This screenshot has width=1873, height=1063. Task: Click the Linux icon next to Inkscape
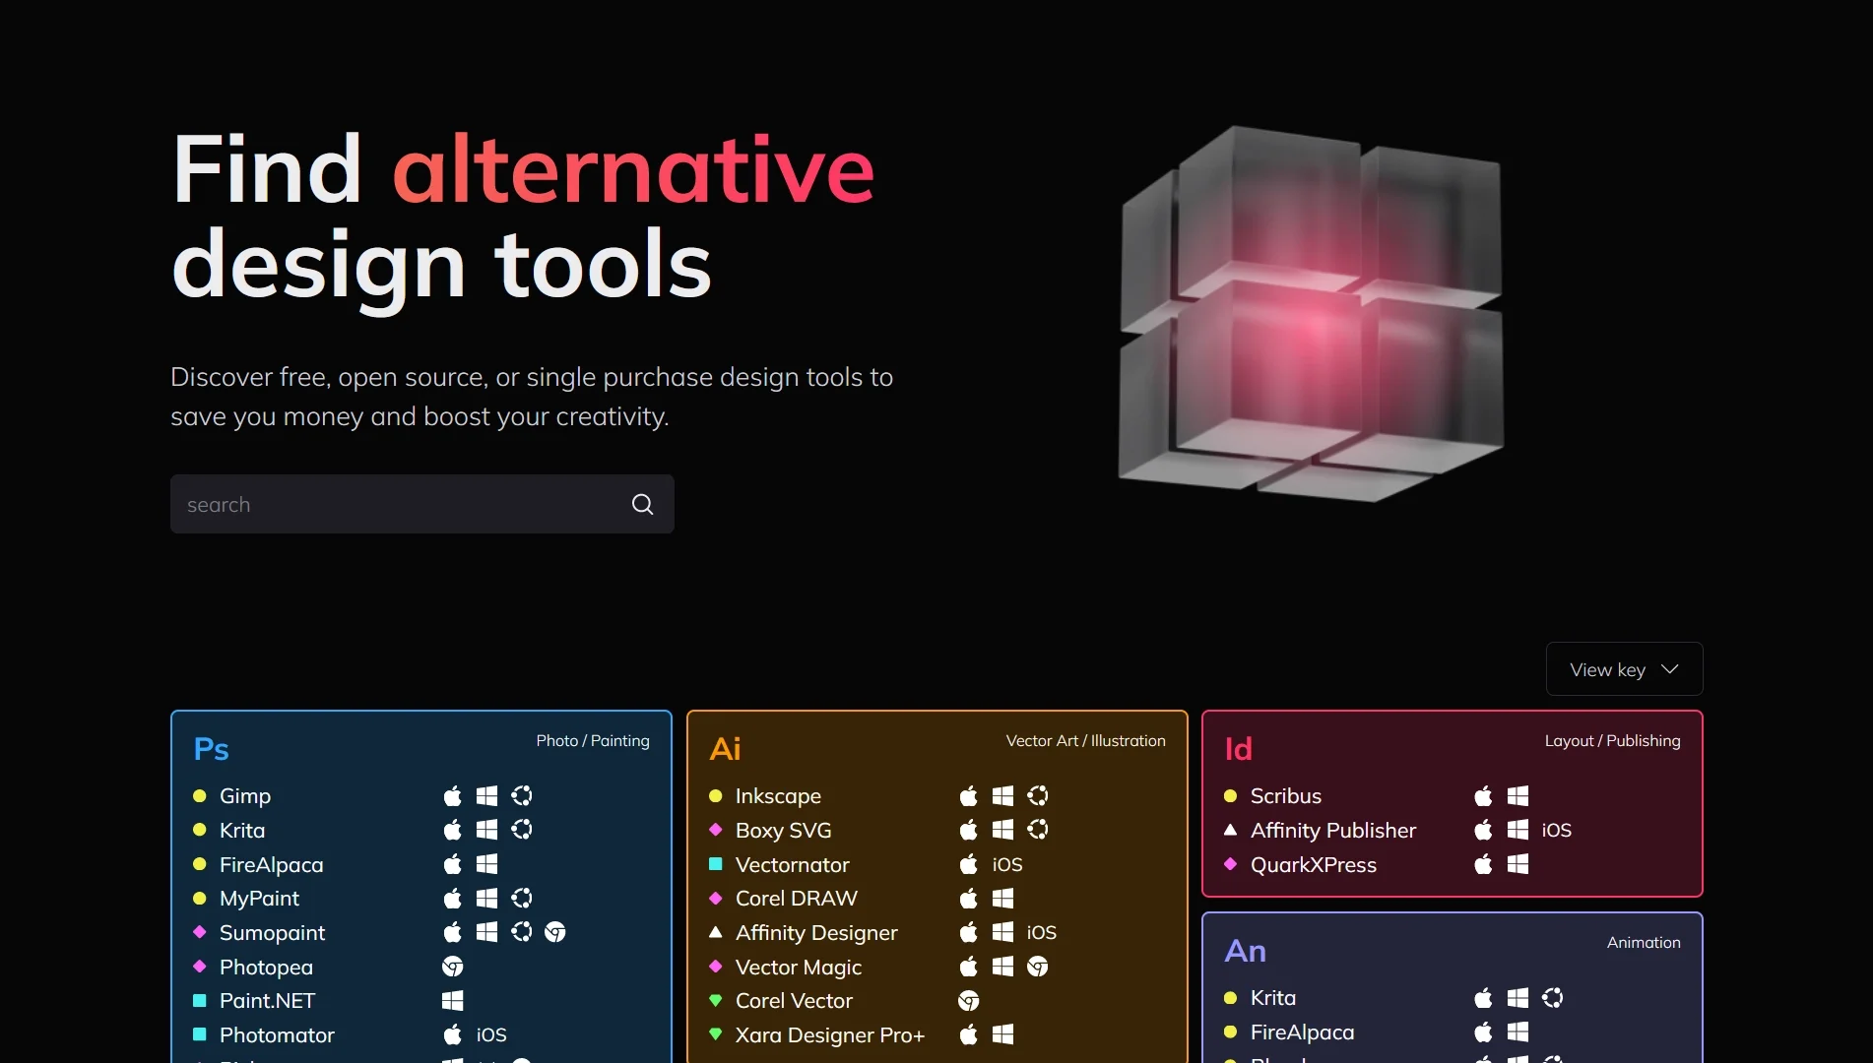tap(1037, 795)
